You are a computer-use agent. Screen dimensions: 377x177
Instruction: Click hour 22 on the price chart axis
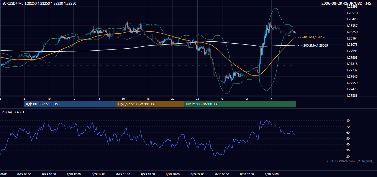(198, 99)
